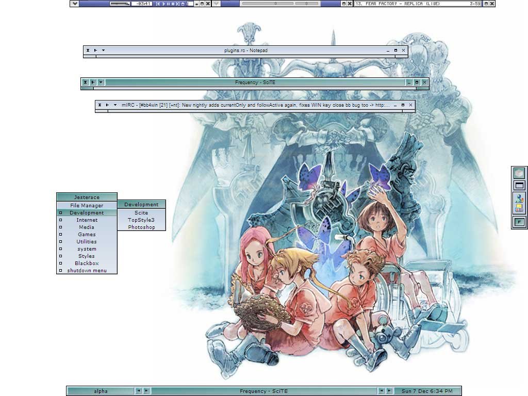Open the Styles submenu
528x396 pixels.
click(x=87, y=256)
